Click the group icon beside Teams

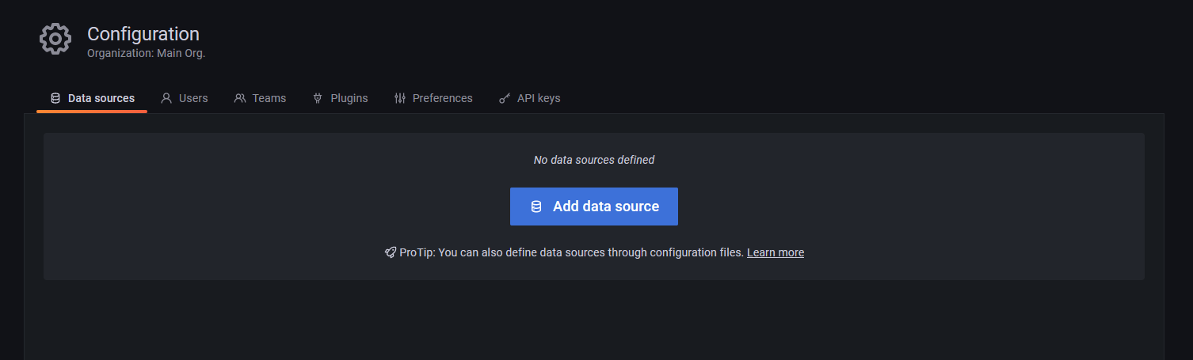pos(240,98)
